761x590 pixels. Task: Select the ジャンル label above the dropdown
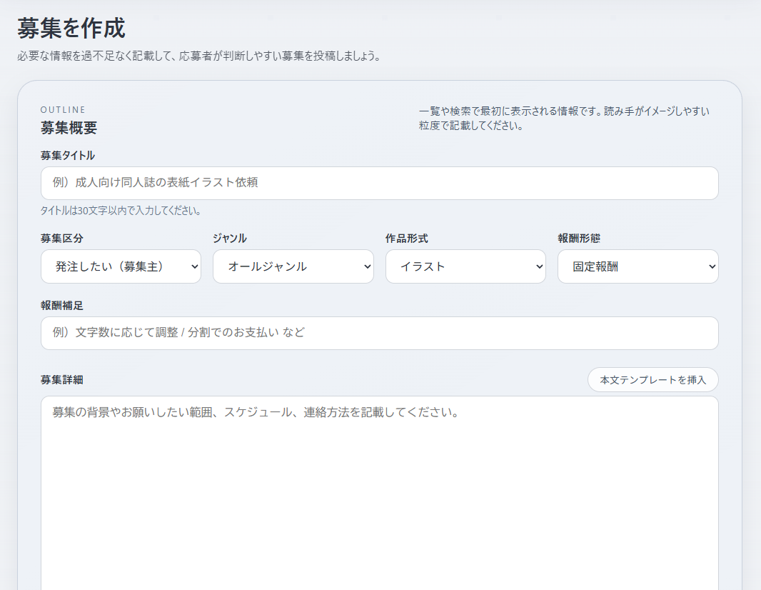[230, 239]
